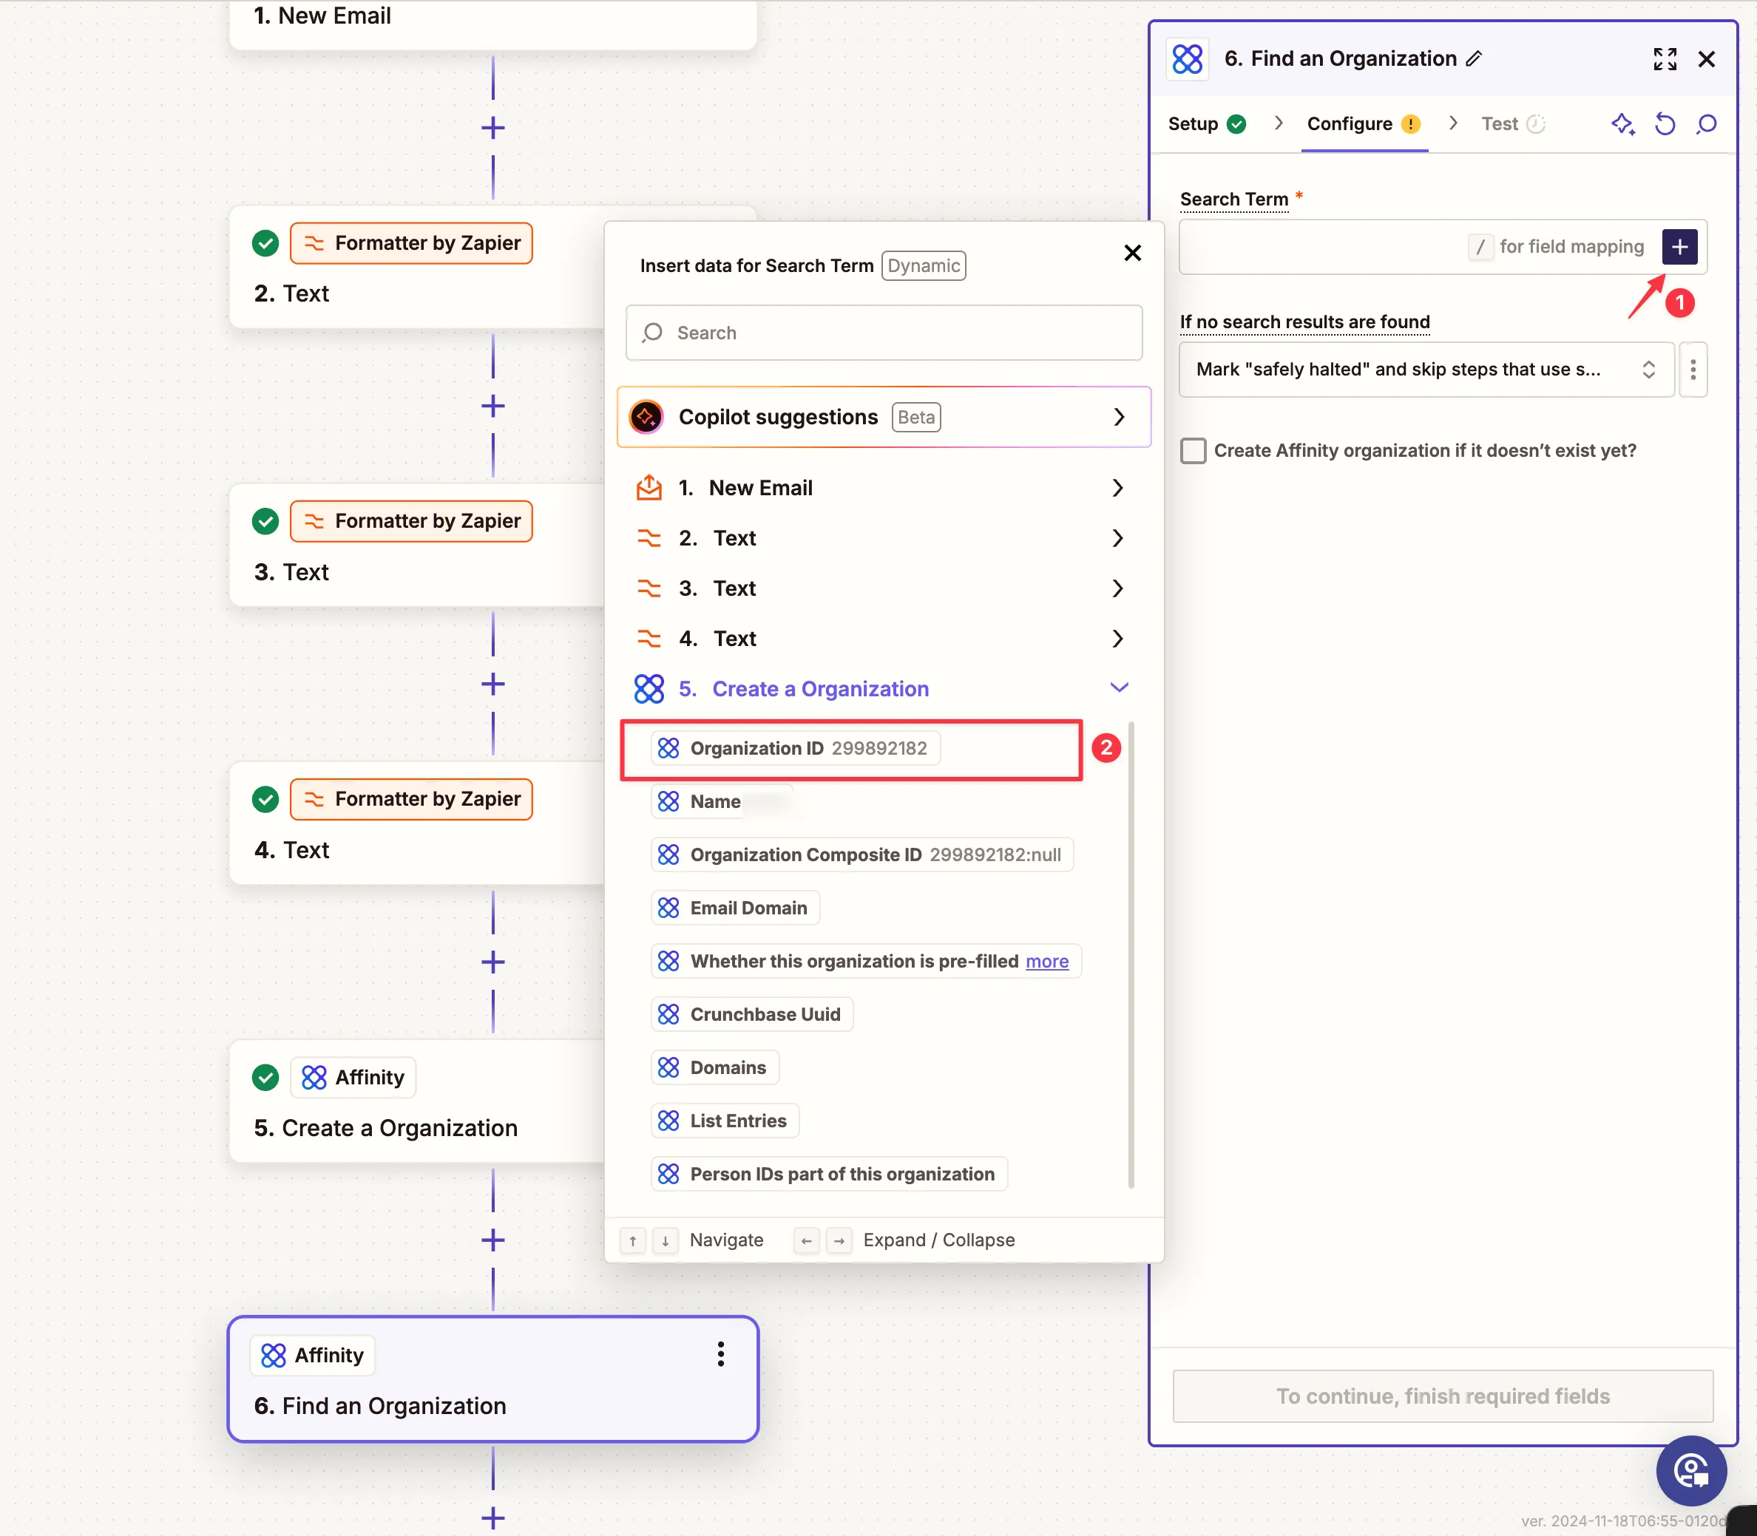Image resolution: width=1757 pixels, height=1536 pixels.
Task: Click the undo/refresh arrow icon in panel header
Action: point(1665,124)
